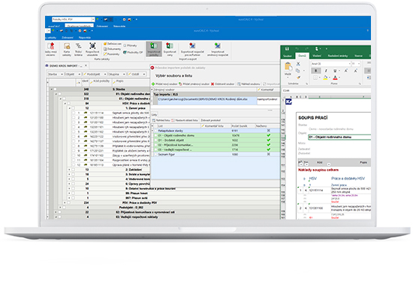Click Excel Undo icon
The image size is (413, 287).
click(x=297, y=49)
